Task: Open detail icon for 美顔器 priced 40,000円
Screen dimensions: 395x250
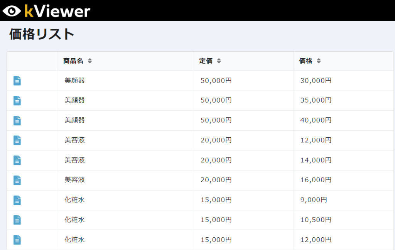Action: [17, 120]
